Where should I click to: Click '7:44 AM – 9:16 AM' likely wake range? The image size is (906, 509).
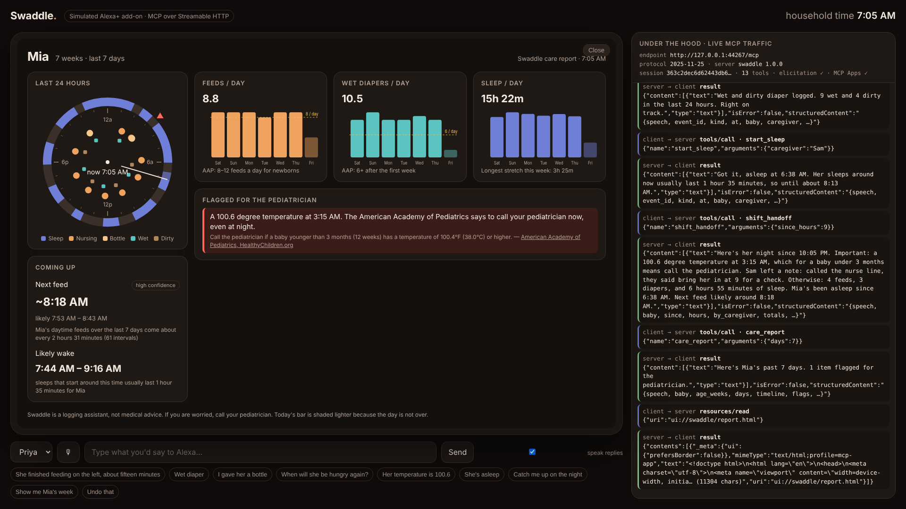78,369
